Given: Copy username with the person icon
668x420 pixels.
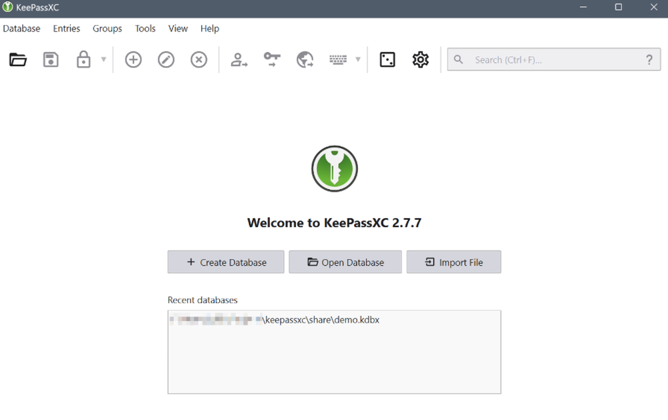Looking at the screenshot, I should pos(239,59).
